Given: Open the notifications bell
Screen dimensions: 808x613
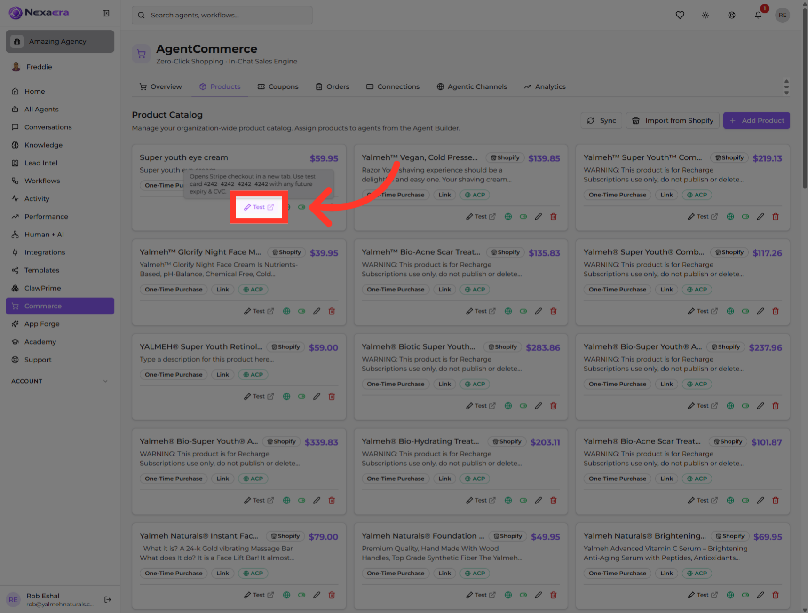Looking at the screenshot, I should (x=758, y=15).
